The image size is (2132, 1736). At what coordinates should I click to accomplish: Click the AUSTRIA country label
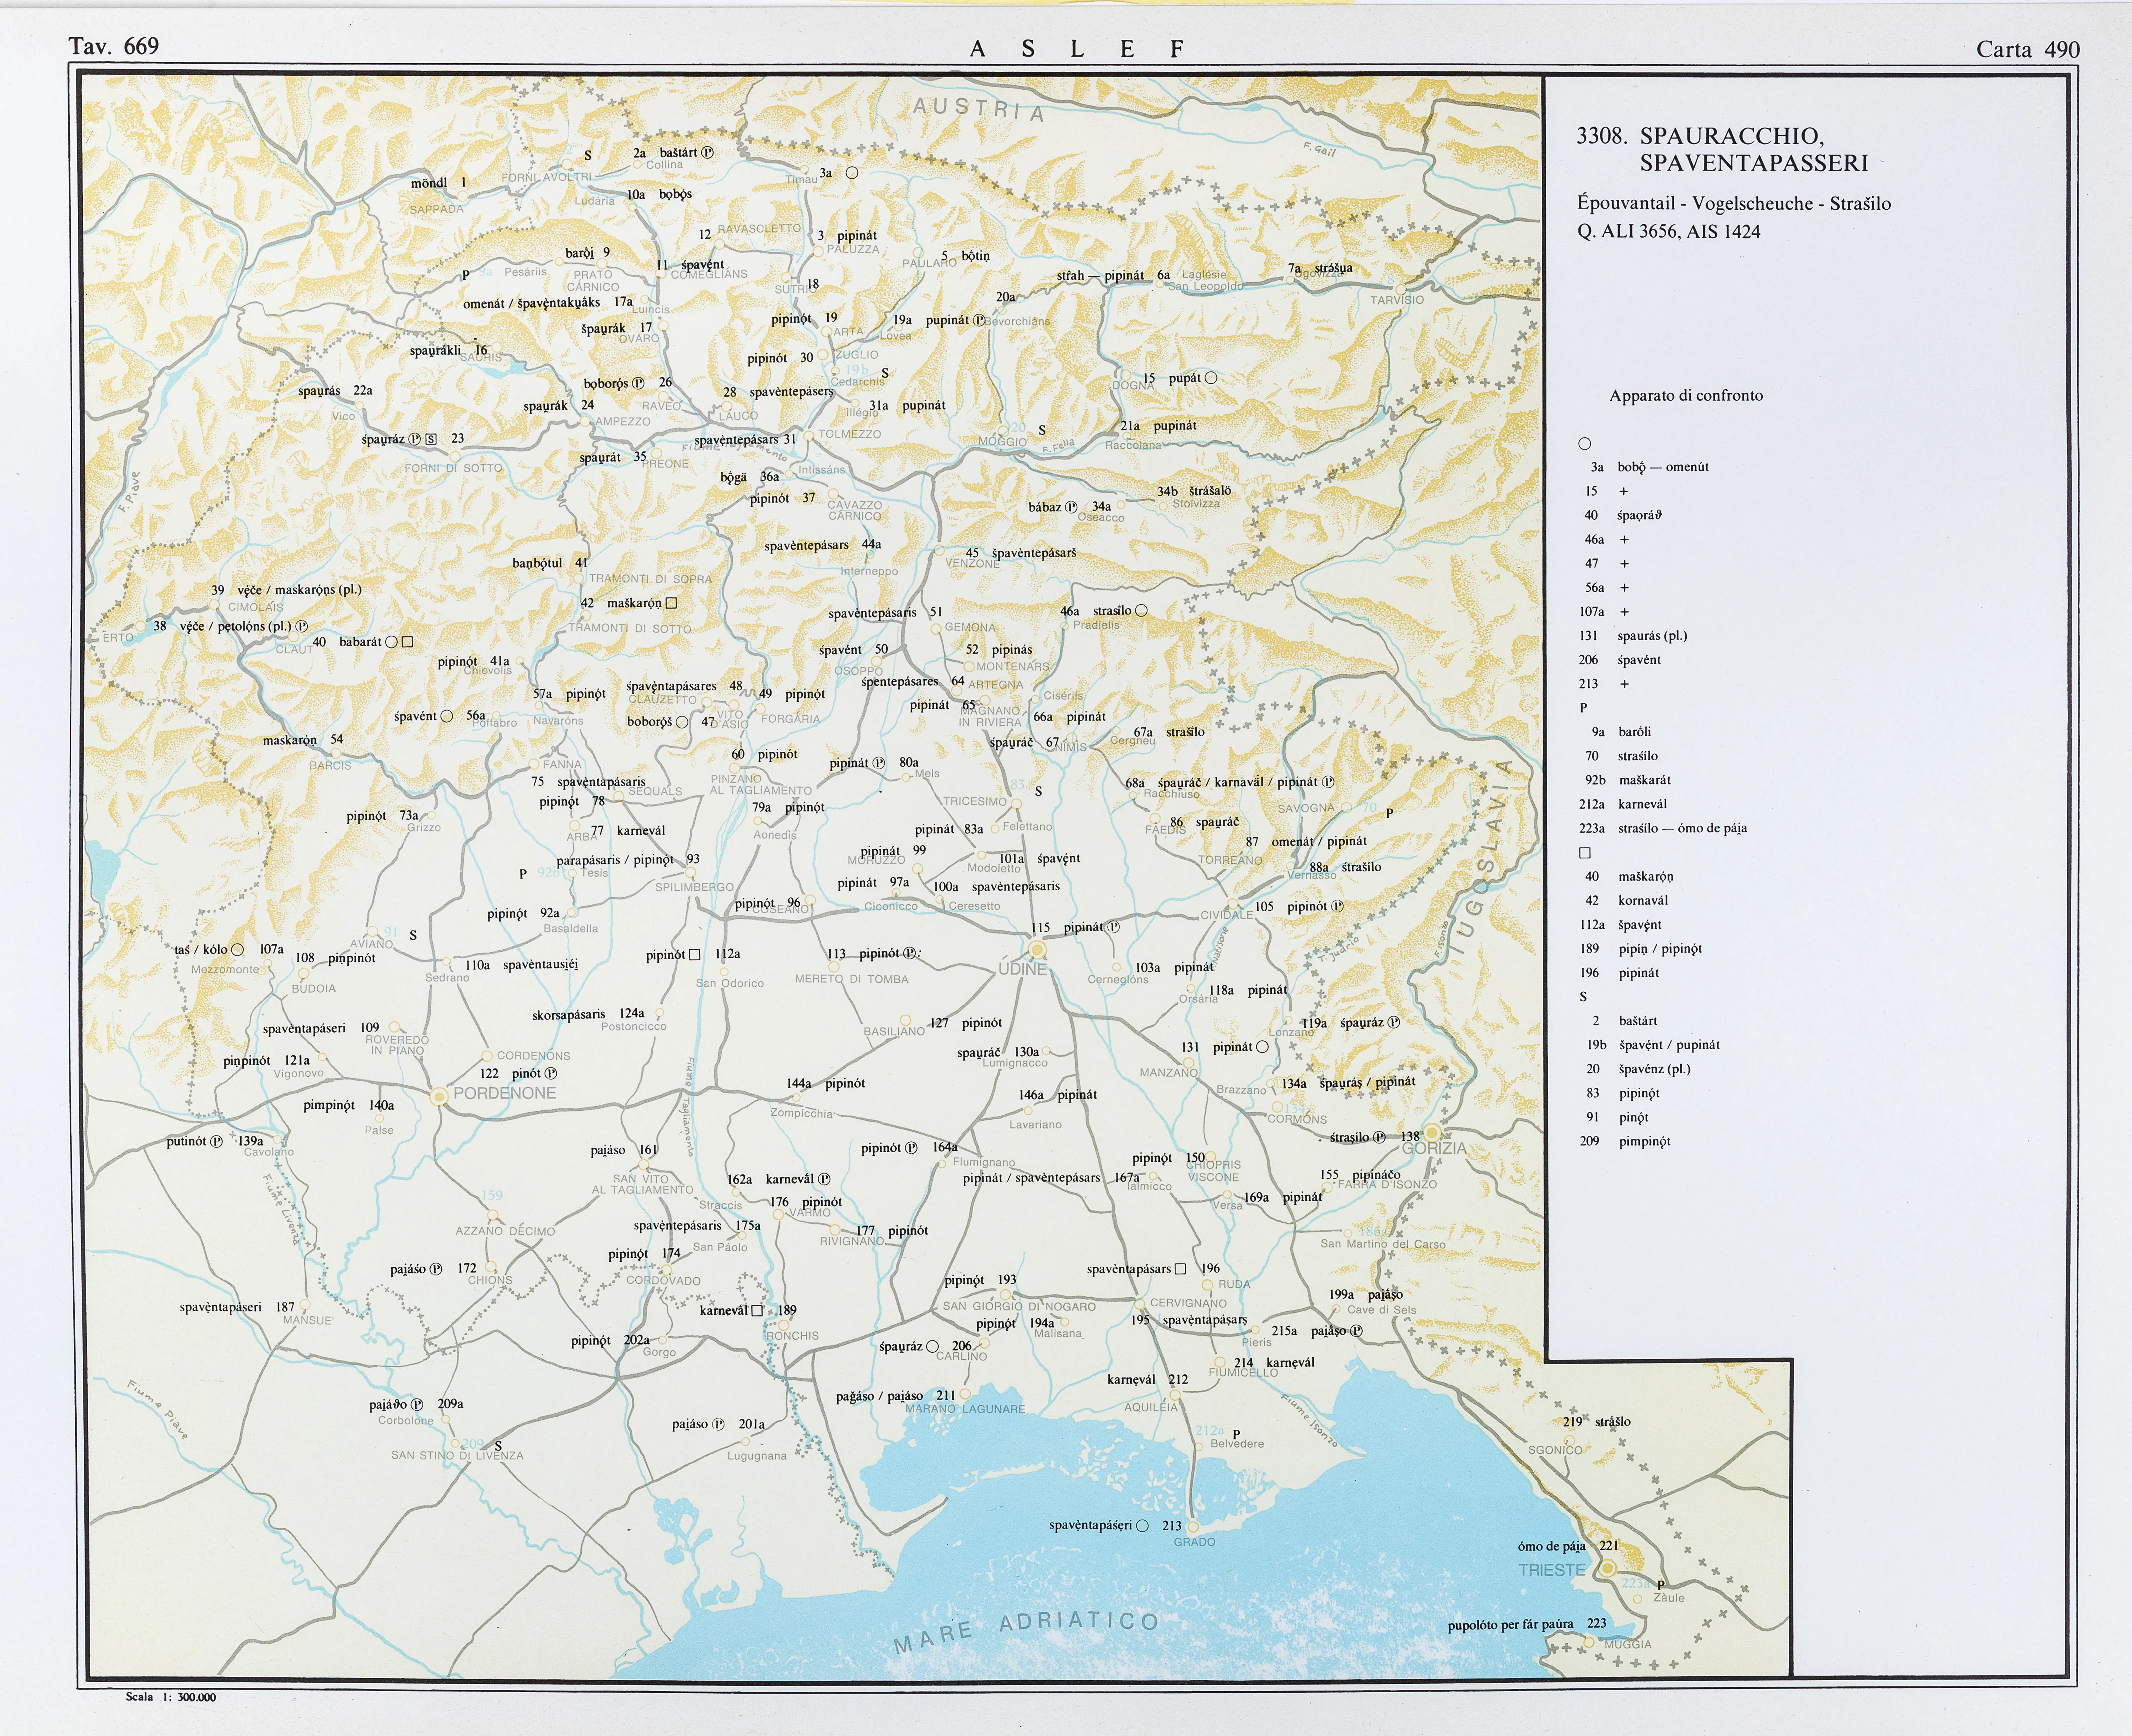pos(978,110)
